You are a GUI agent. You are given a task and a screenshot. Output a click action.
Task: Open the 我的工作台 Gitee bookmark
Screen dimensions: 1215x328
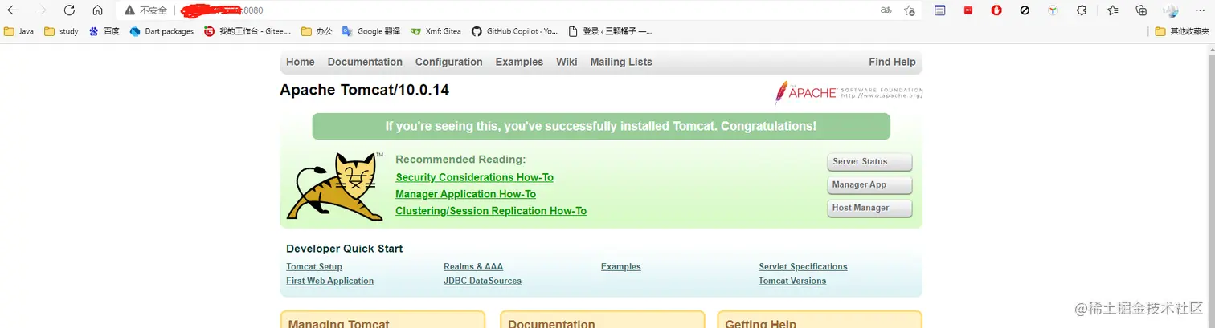click(247, 31)
